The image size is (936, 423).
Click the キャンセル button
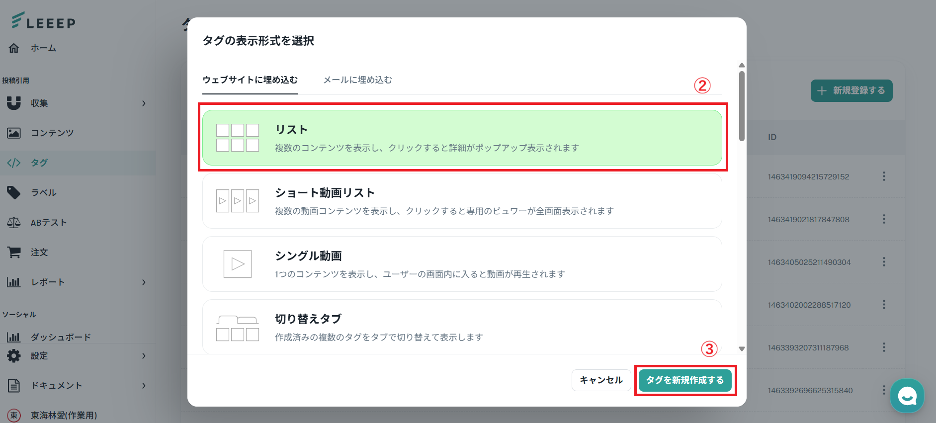tap(601, 380)
